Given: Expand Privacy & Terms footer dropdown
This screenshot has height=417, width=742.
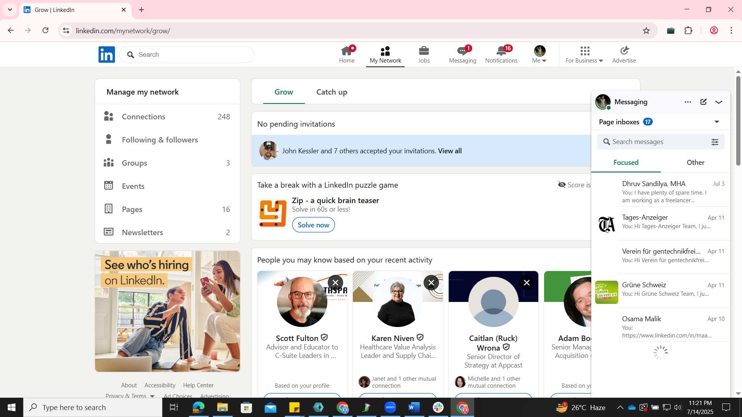Looking at the screenshot, I should click(x=130, y=395).
